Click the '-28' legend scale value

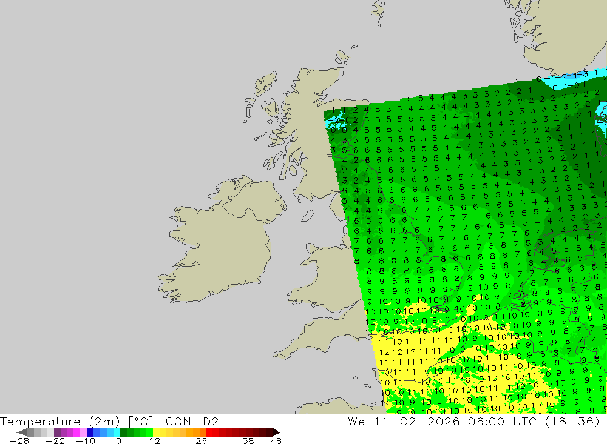click(19, 440)
